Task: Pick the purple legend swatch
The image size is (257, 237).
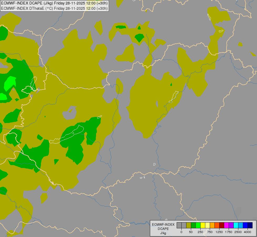Action: (231, 225)
